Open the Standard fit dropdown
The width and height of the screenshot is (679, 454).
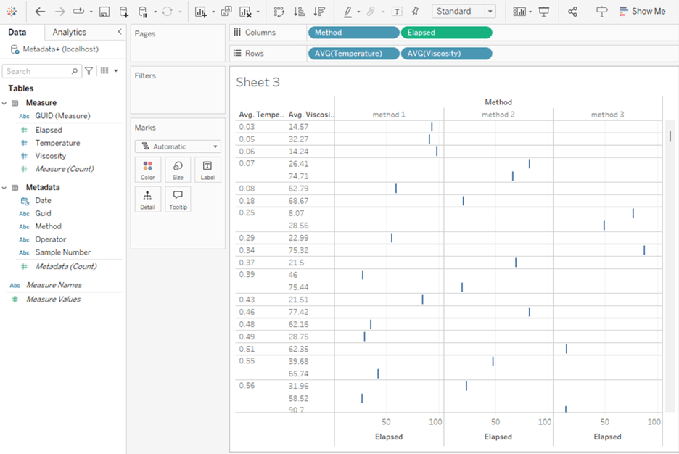(x=489, y=11)
